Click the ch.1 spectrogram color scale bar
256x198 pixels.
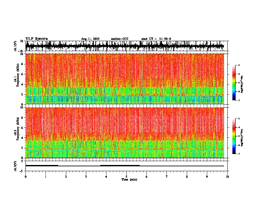[x=234, y=83]
